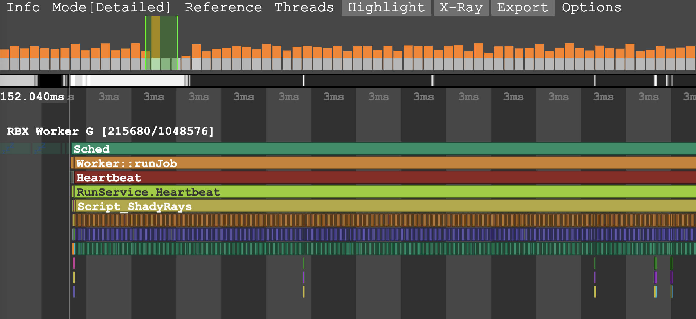
Task: Click the sleeping zzz icon left of Sched
Action: pyautogui.click(x=9, y=148)
